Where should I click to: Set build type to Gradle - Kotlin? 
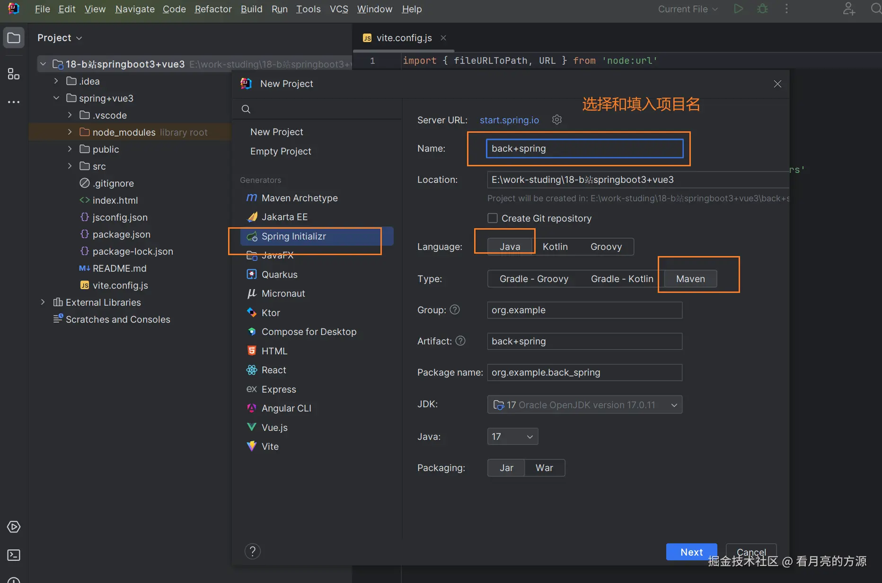[622, 279]
